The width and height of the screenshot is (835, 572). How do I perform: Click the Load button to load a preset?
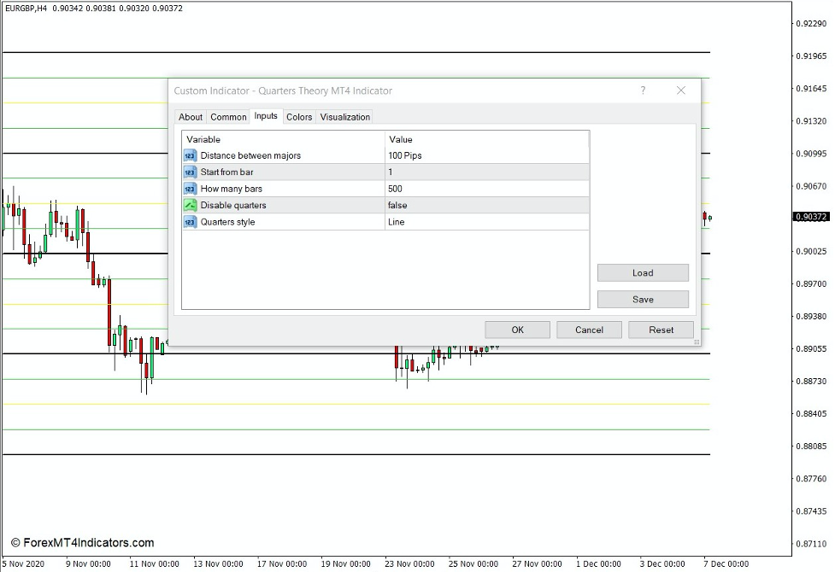pos(642,272)
